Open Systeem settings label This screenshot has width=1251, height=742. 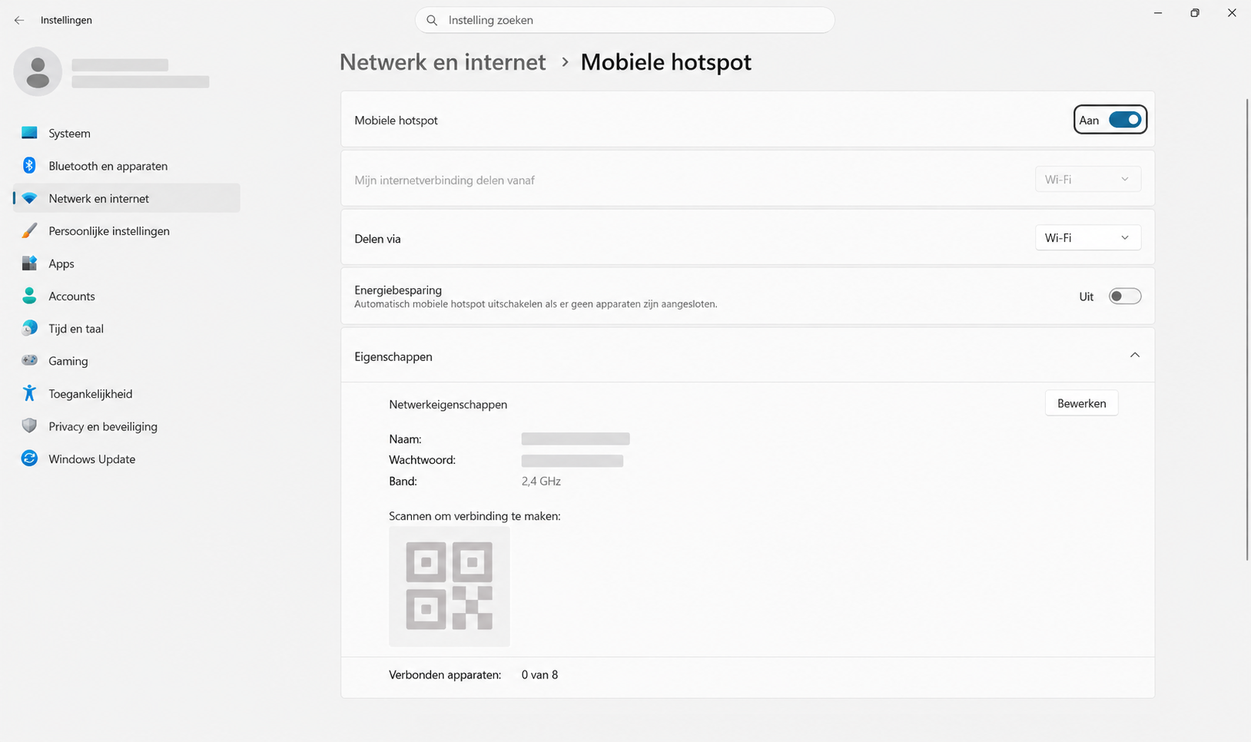pyautogui.click(x=69, y=133)
